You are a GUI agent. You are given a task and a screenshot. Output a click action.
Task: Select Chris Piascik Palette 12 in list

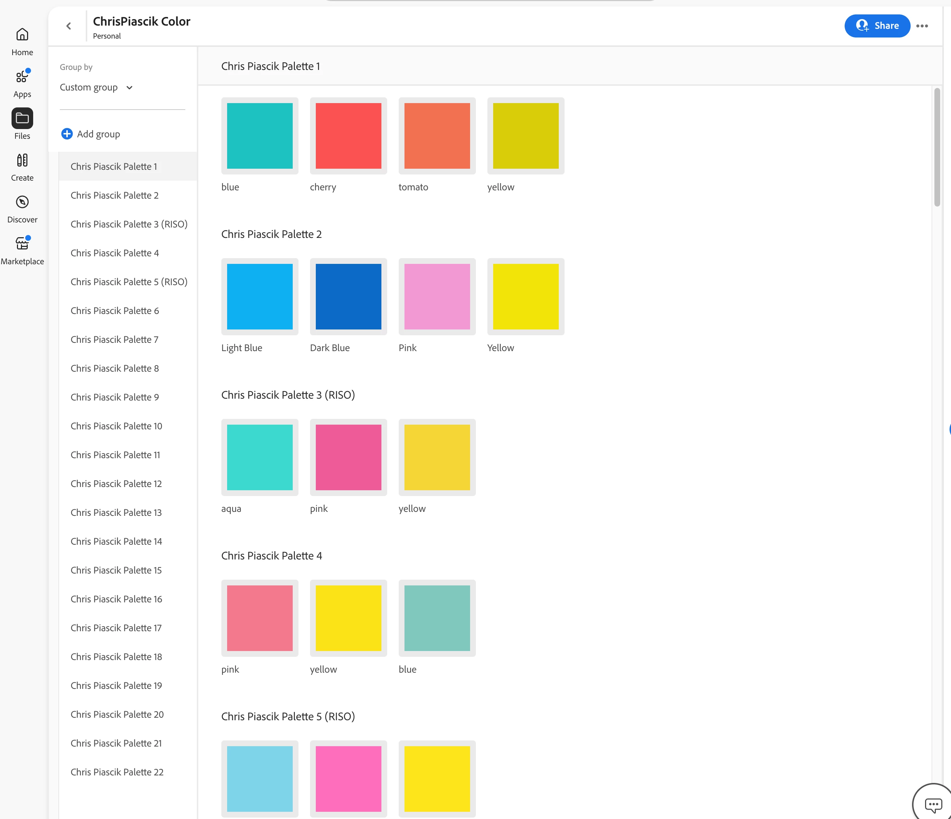click(x=116, y=484)
